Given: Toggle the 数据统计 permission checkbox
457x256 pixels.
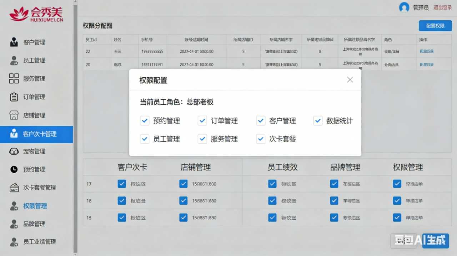Looking at the screenshot, I should tap(318, 121).
